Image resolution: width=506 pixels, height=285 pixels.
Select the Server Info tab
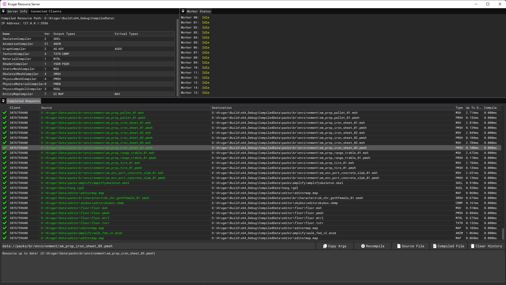pos(17,11)
